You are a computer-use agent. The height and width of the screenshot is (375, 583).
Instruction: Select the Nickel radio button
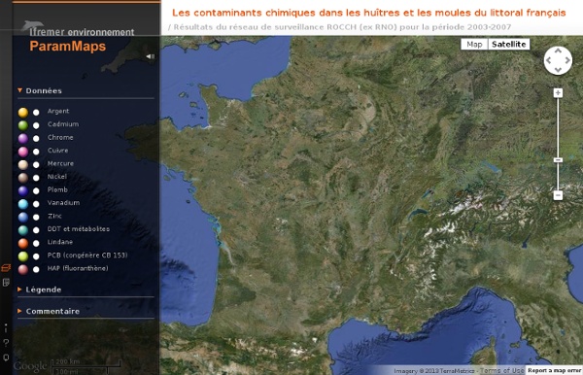coord(36,178)
